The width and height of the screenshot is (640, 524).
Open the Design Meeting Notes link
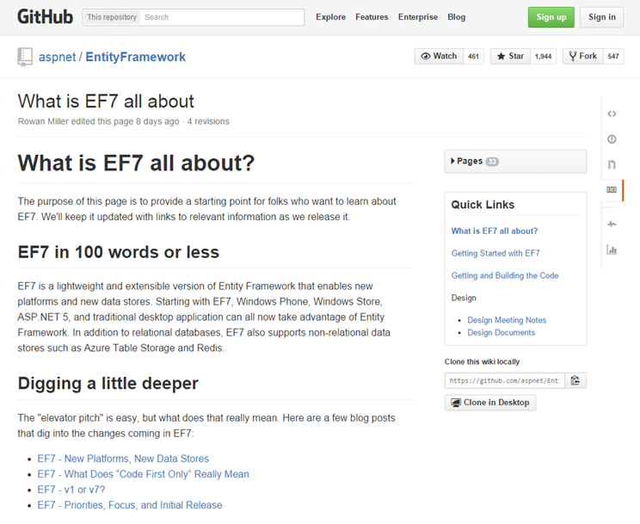507,320
